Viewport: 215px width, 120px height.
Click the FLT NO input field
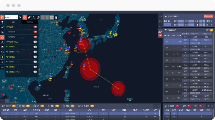click(x=168, y=24)
